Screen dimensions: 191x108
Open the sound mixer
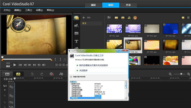point(61,74)
